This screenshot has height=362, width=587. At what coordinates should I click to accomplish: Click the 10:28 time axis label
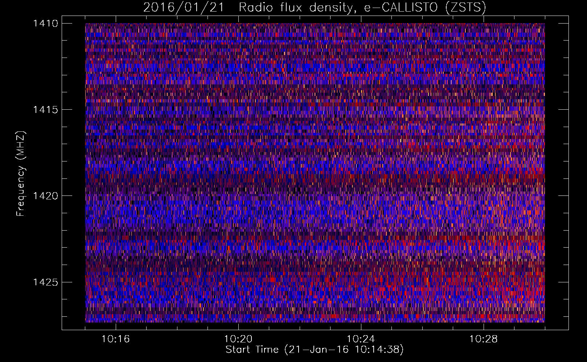[x=484, y=339]
